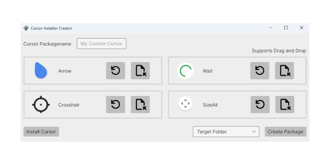Maximize the Cursor Installer Creator window
The image size is (330, 165).
pos(286,28)
